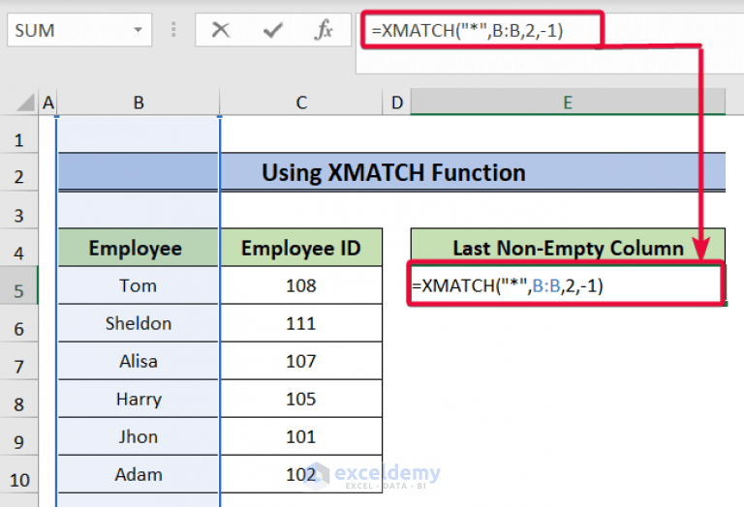744x507 pixels.
Task: Click the 'Last Non-Empty Column' header cell
Action: pos(568,248)
